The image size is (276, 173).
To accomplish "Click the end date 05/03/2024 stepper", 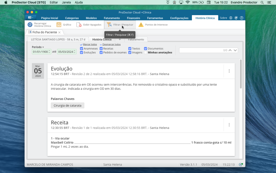I will [74, 52].
